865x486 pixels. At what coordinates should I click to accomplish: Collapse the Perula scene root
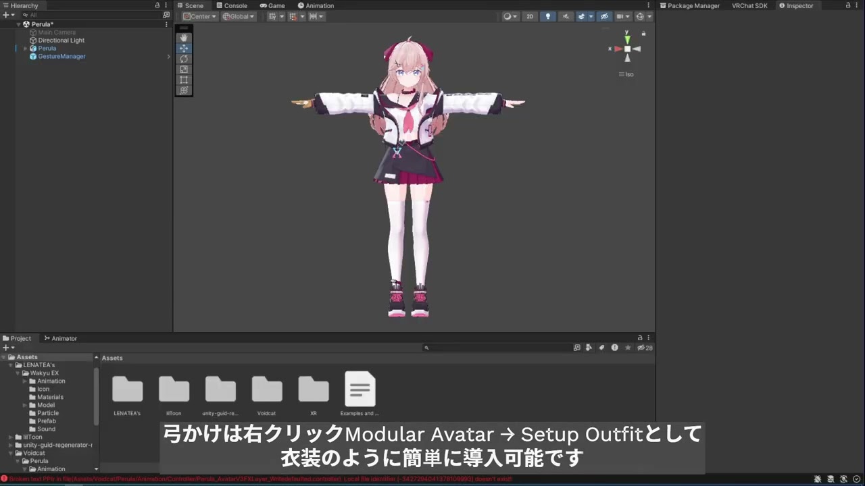[19, 24]
